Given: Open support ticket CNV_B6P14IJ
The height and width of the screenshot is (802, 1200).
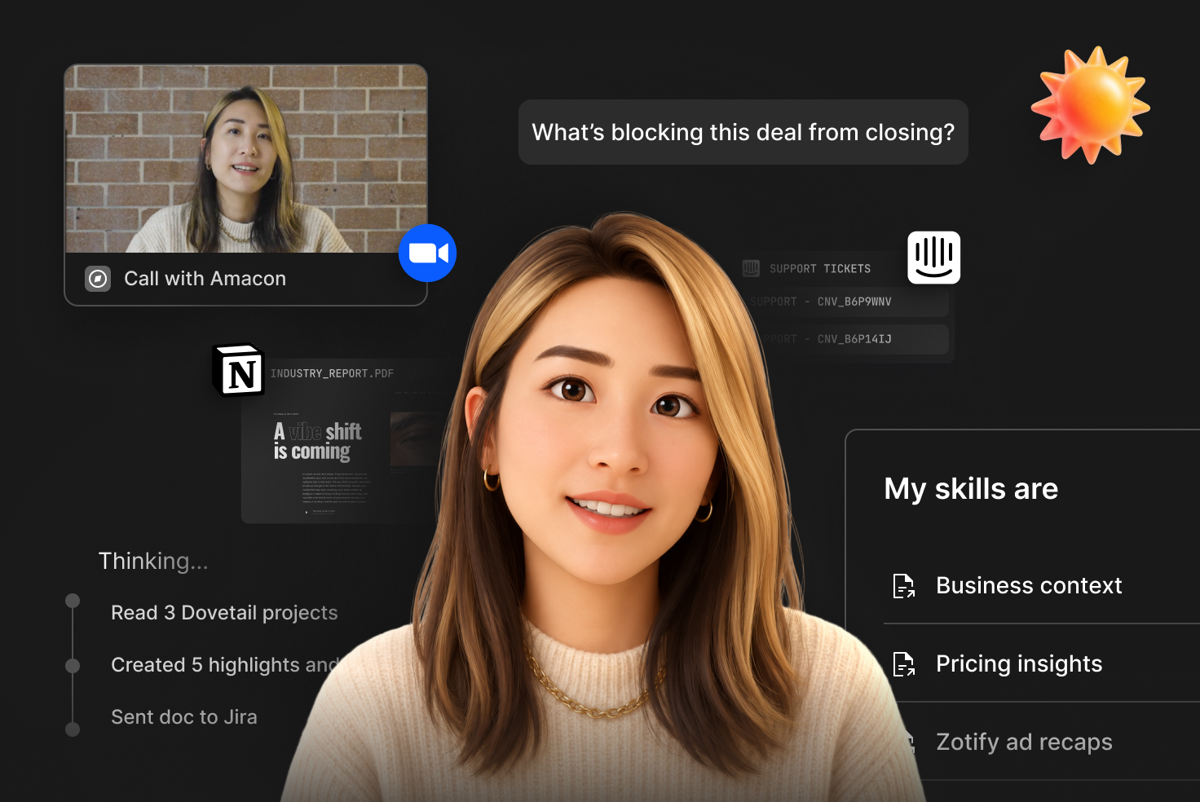Looking at the screenshot, I should click(848, 339).
